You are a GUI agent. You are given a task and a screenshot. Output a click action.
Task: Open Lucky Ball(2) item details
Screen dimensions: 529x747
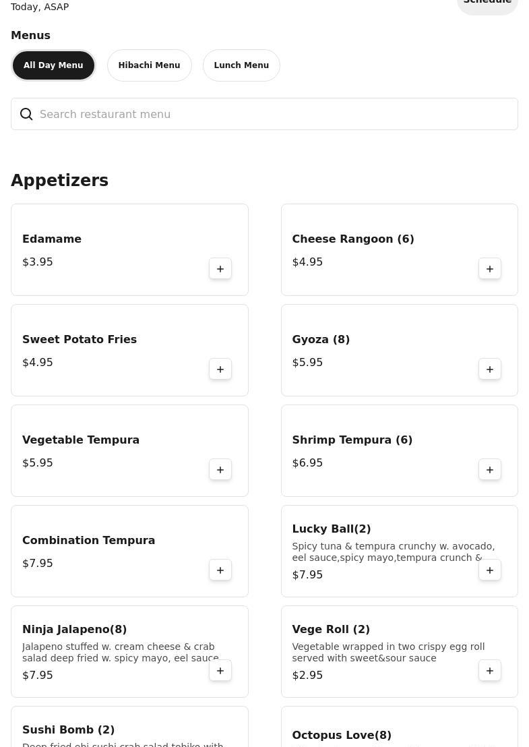400,551
